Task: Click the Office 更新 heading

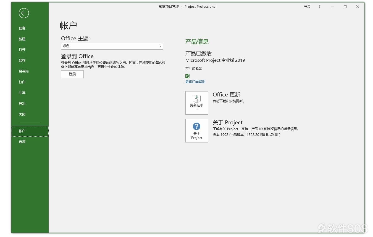Action: 227,95
